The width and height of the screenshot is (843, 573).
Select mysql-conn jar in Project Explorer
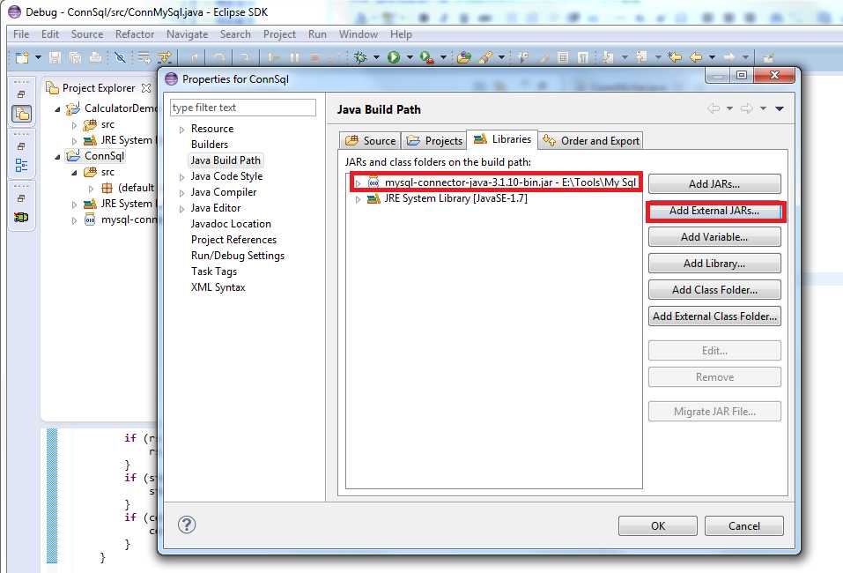[129, 220]
